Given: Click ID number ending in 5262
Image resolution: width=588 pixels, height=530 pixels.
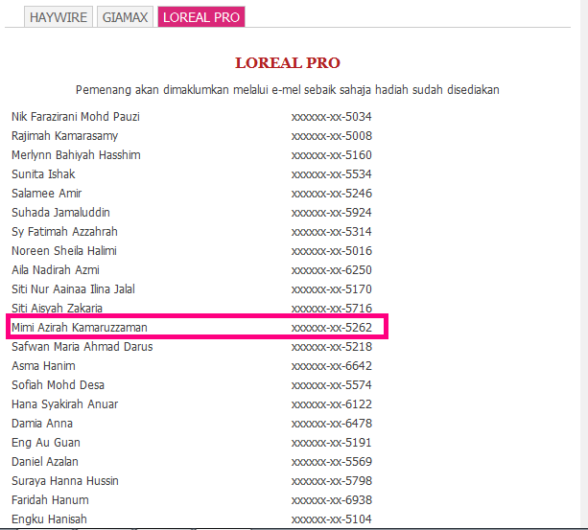Looking at the screenshot, I should (x=331, y=328).
